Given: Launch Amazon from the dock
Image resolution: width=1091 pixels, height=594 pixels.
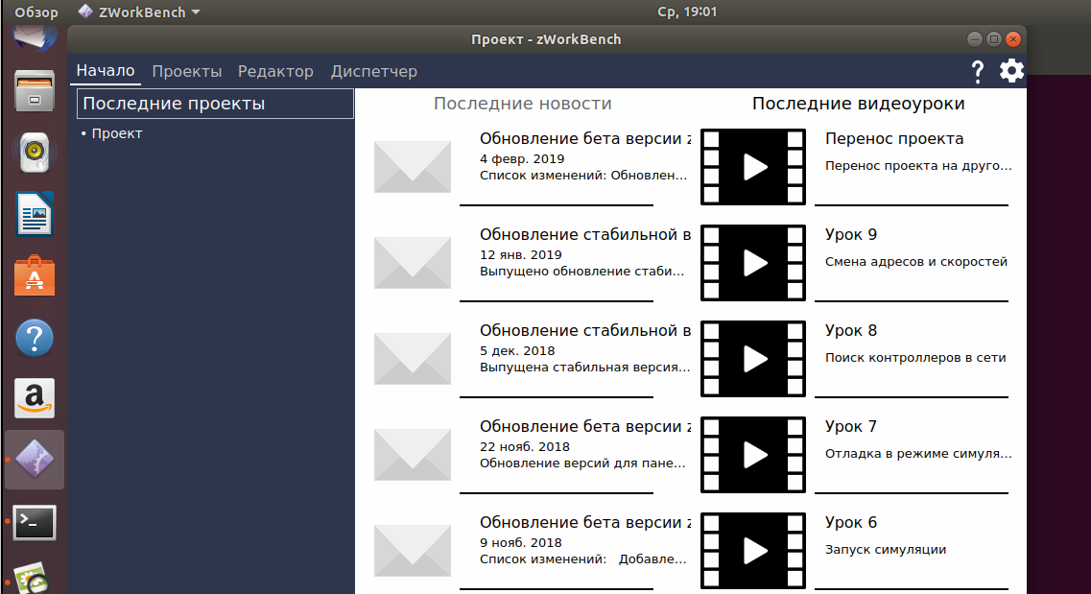Looking at the screenshot, I should (35, 398).
